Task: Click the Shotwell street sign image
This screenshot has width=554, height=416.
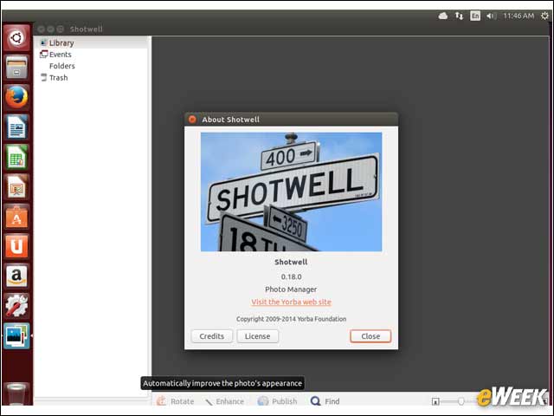Action: 291,192
